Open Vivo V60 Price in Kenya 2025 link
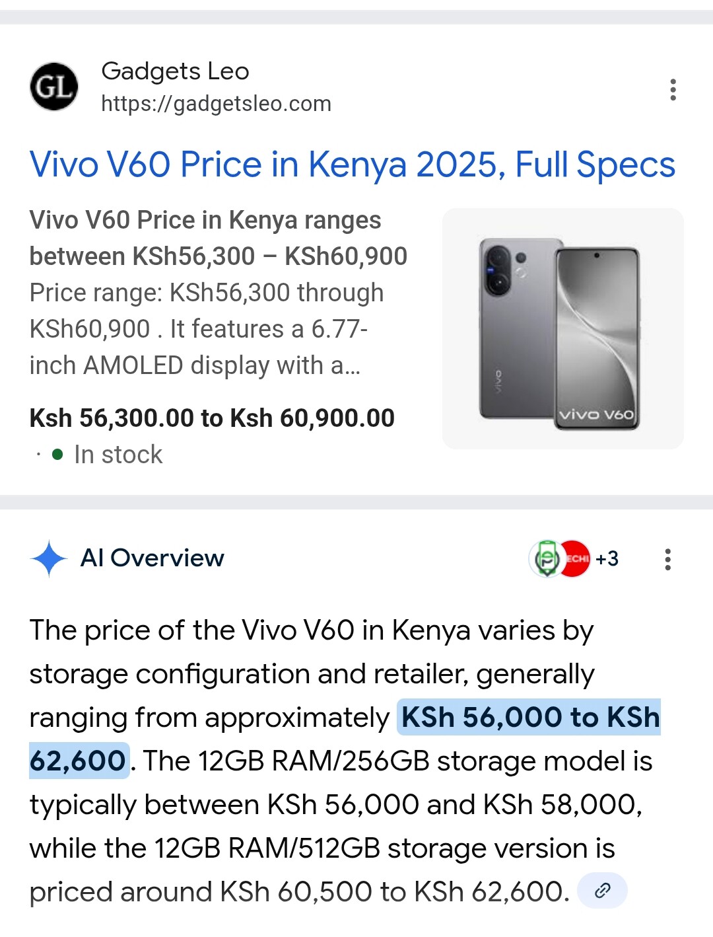This screenshot has height=937, width=713. pos(353,165)
